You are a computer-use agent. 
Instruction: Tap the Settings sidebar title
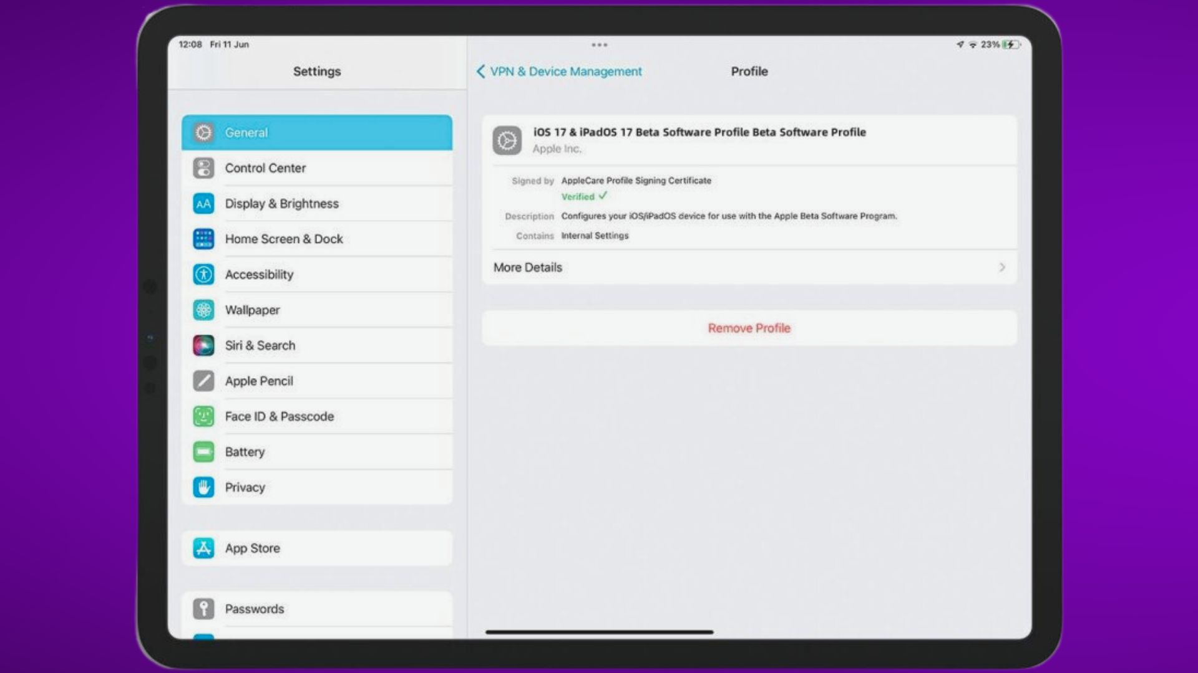coord(317,72)
